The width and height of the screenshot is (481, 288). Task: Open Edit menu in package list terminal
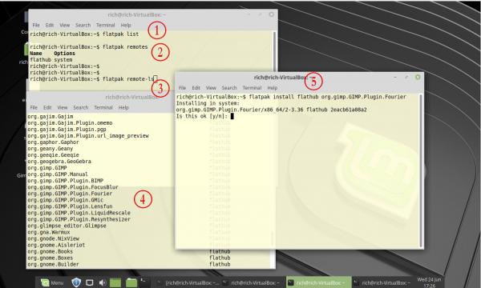pyautogui.click(x=47, y=107)
